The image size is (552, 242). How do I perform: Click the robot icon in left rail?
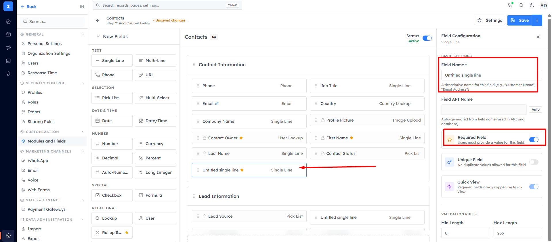[8, 74]
